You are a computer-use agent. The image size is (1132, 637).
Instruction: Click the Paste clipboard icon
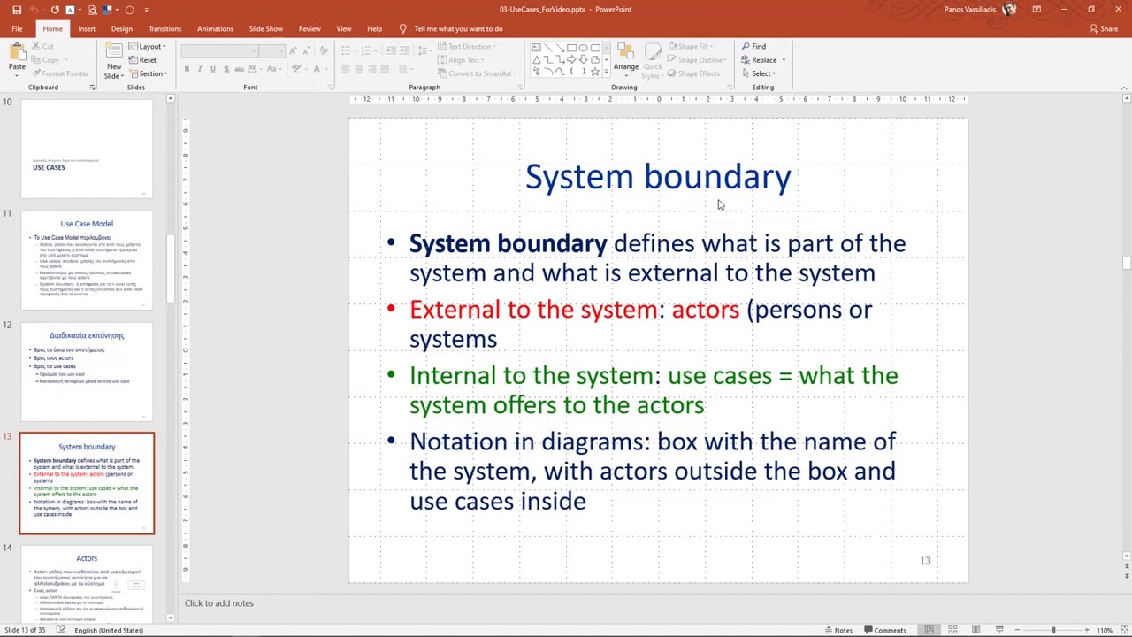(x=17, y=53)
